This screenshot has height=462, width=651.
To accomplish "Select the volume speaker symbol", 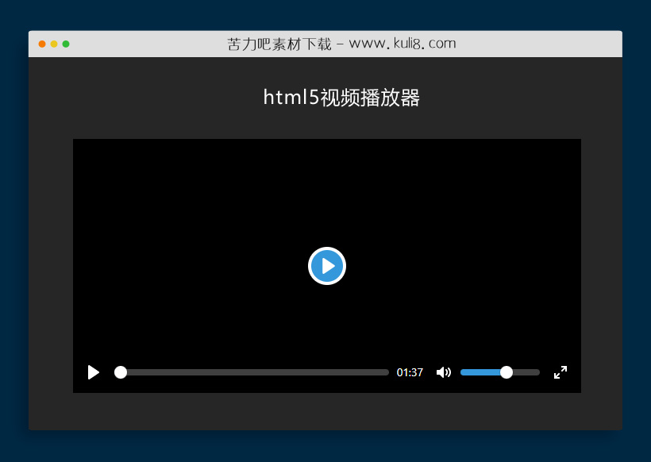I will 443,372.
